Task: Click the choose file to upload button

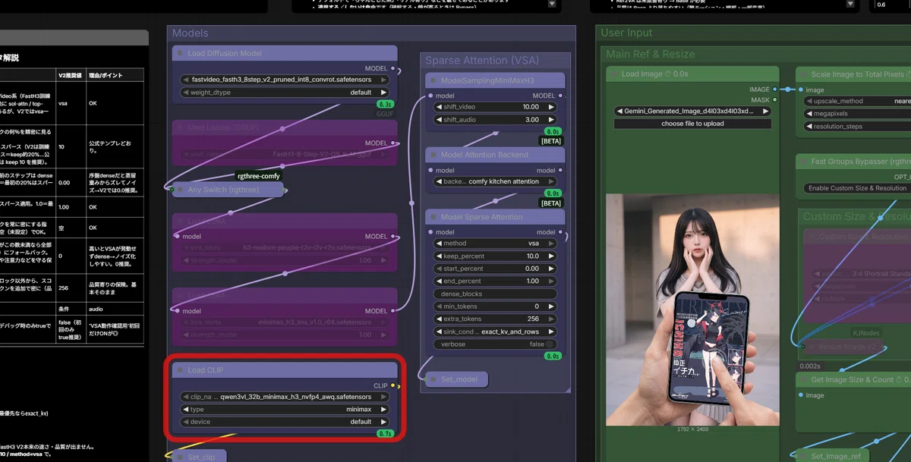Action: tap(692, 124)
